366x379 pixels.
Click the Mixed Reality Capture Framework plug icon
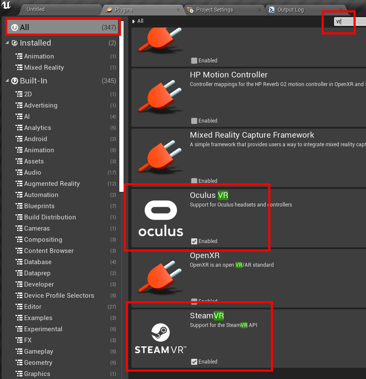click(160, 157)
